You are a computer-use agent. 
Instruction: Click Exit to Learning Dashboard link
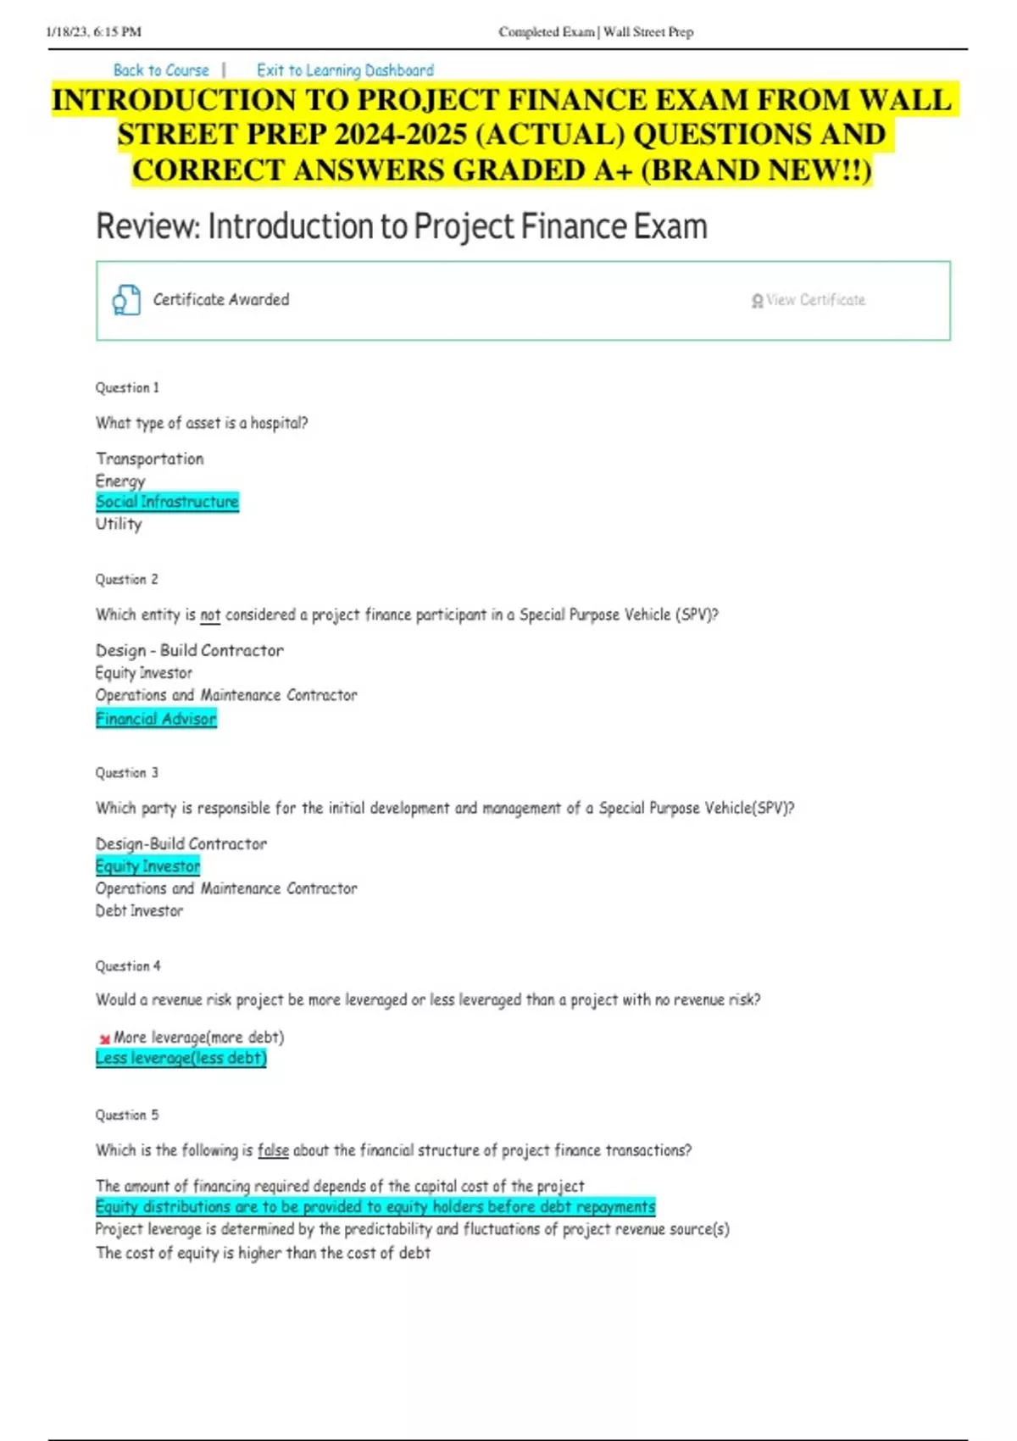[x=345, y=70]
